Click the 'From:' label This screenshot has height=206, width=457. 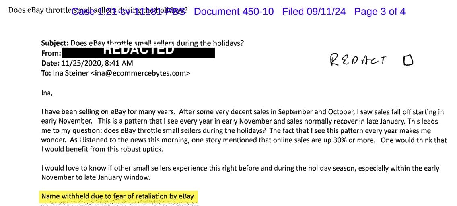(51, 54)
